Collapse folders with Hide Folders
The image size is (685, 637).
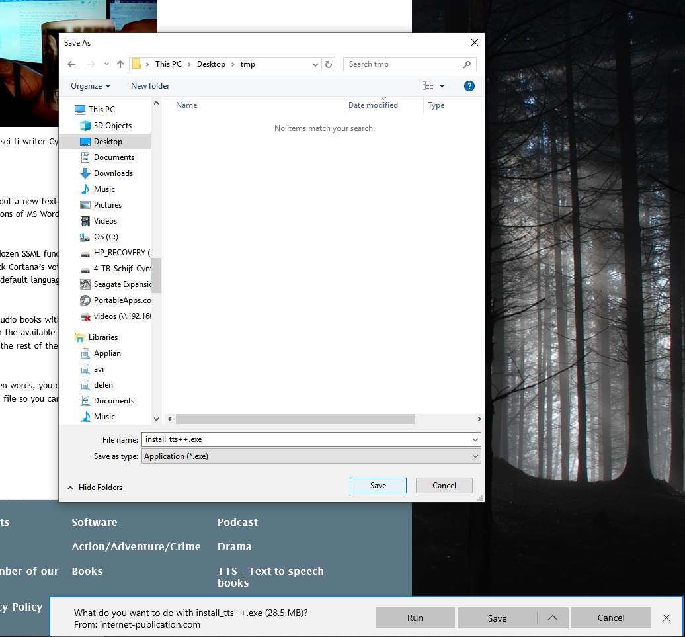(95, 488)
